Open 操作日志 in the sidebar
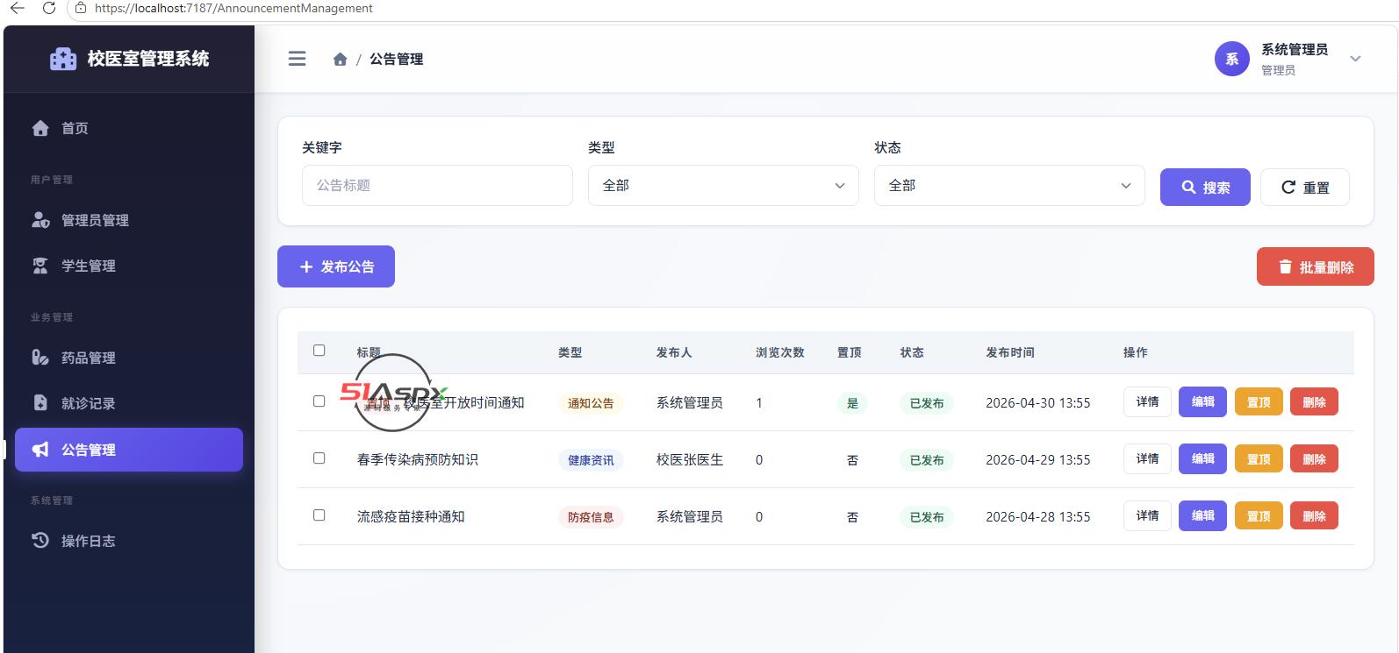The width and height of the screenshot is (1399, 653). (129, 541)
